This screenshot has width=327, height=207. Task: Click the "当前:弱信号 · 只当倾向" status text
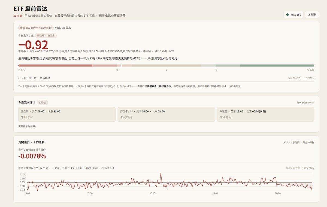[x=301, y=78]
